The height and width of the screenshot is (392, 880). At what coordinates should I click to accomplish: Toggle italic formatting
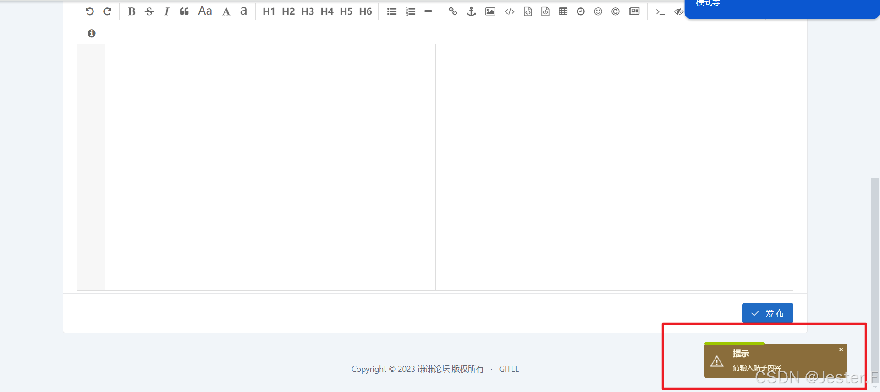pos(167,11)
